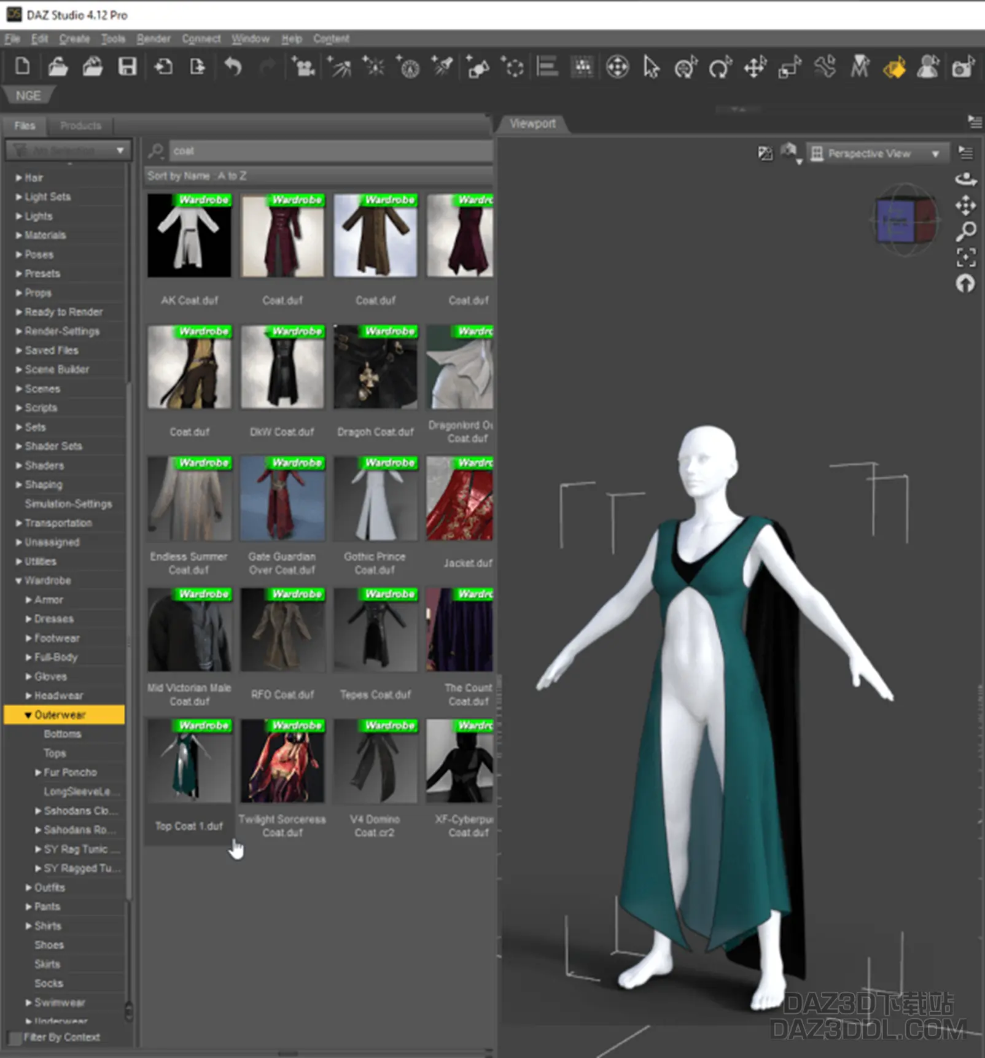
Task: Click the draw style sphere icon
Action: click(790, 152)
